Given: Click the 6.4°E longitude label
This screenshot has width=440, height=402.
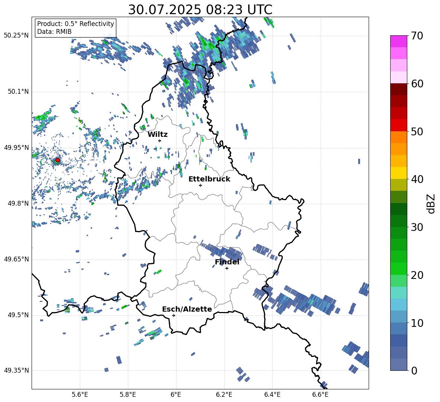Looking at the screenshot, I should 272,395.
